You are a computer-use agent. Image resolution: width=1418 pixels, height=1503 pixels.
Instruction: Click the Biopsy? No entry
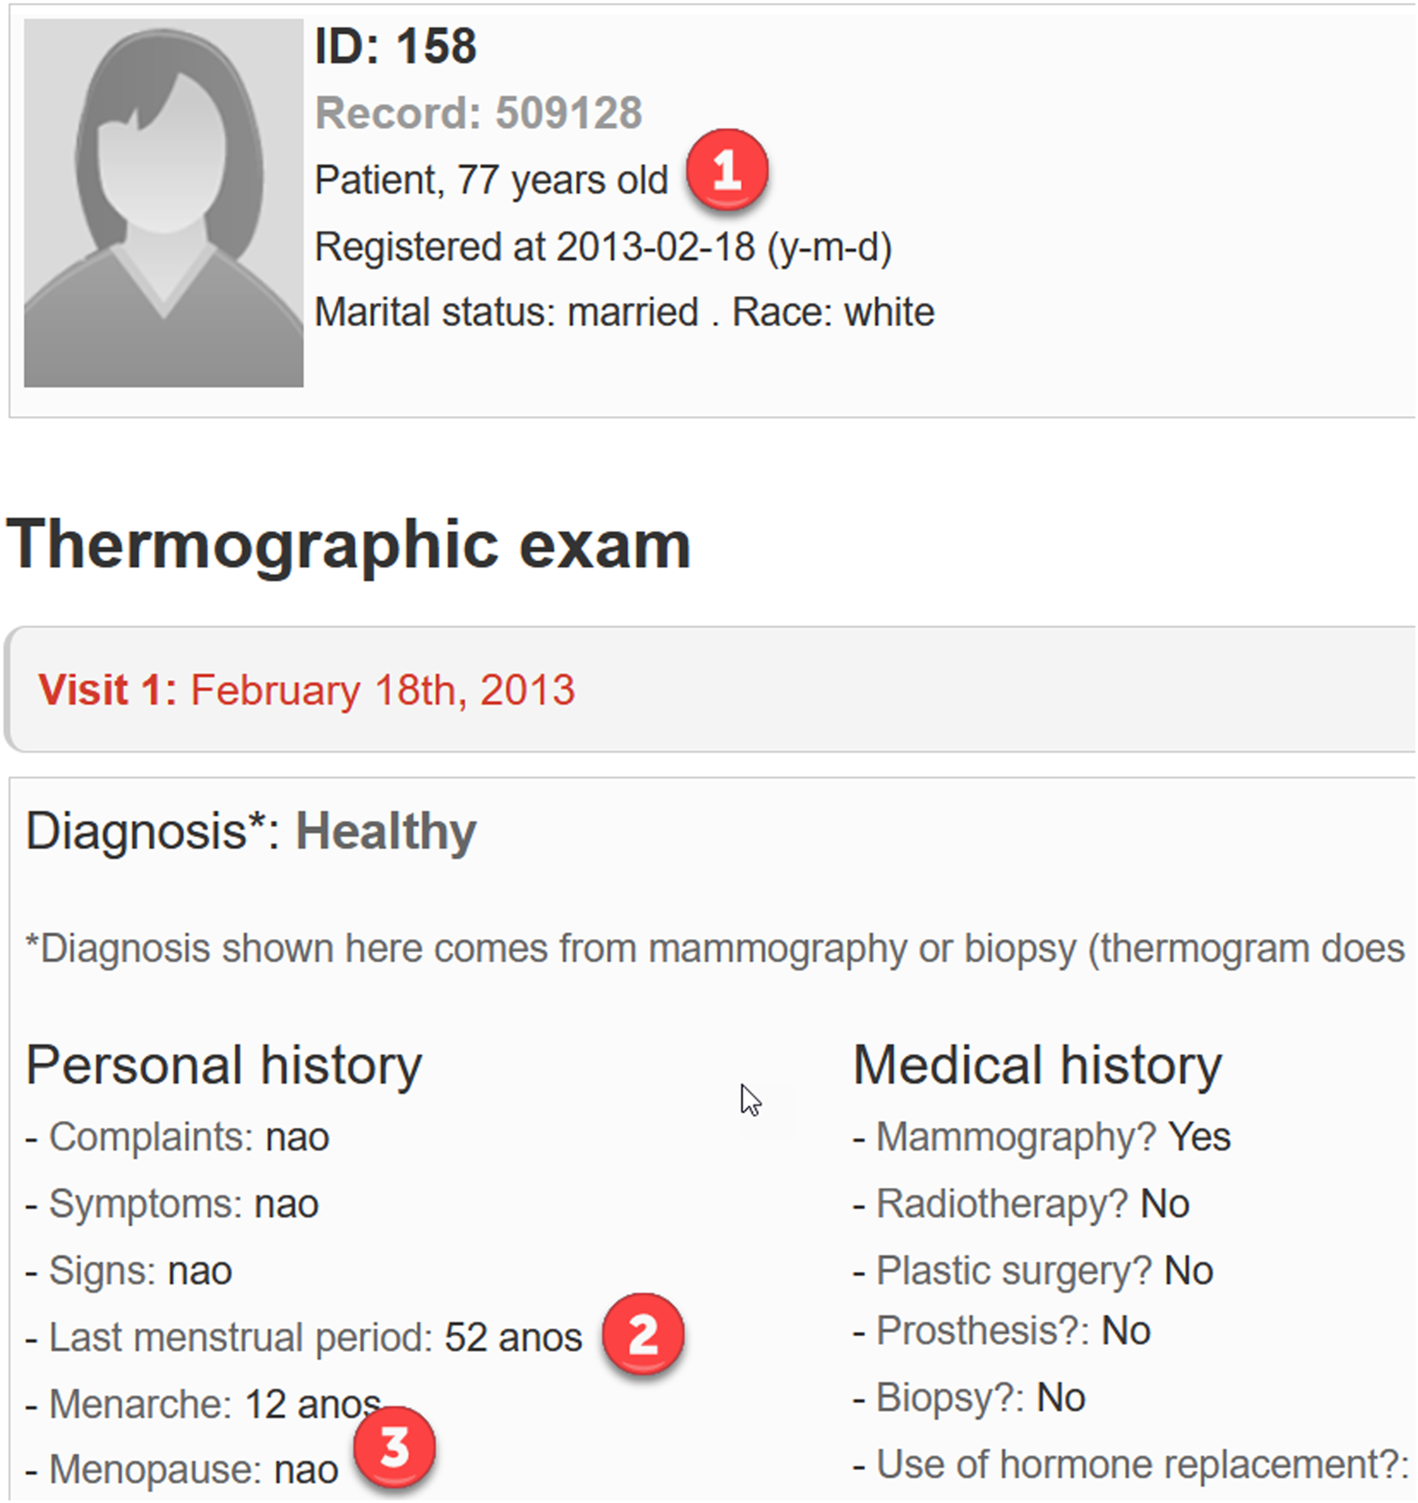tap(970, 1398)
